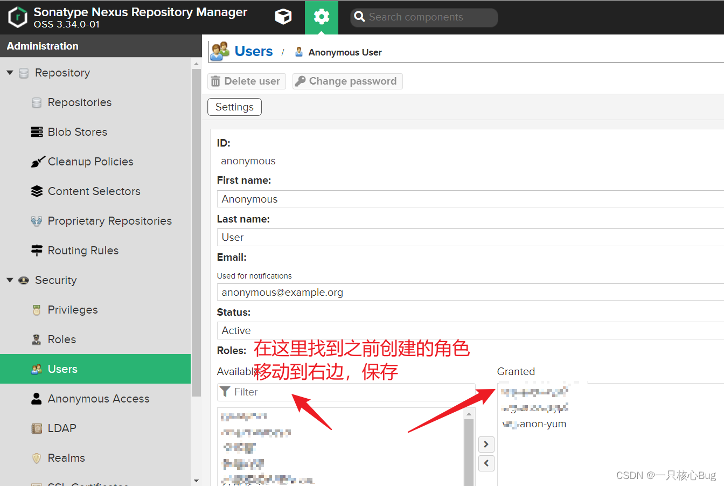Open Anonymous Access settings
The height and width of the screenshot is (486, 724).
click(99, 399)
